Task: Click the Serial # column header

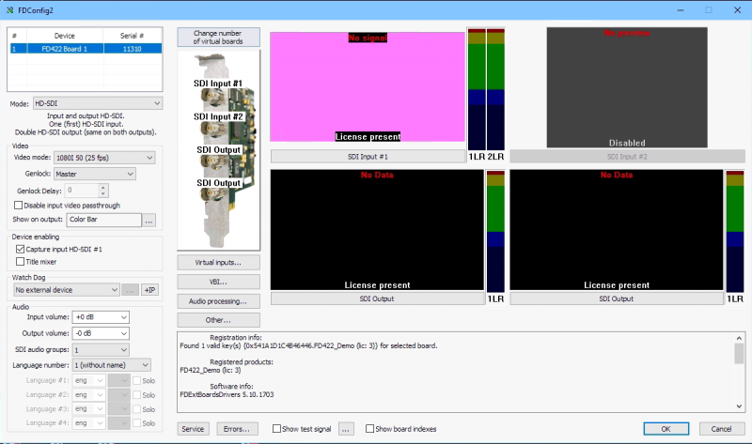Action: 133,36
